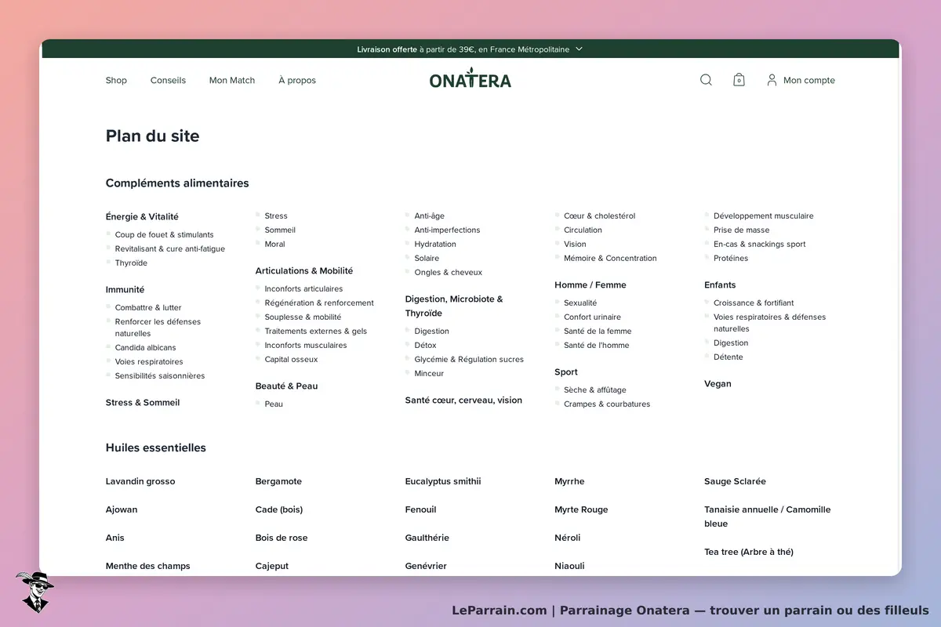
Task: Select Traitements externes & gels
Action: (x=316, y=331)
